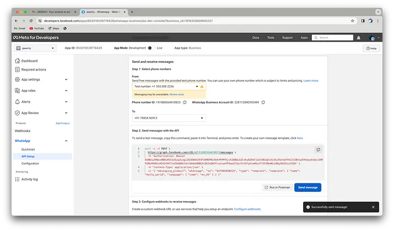Open the tab list dropdown in Chrome

[378, 12]
